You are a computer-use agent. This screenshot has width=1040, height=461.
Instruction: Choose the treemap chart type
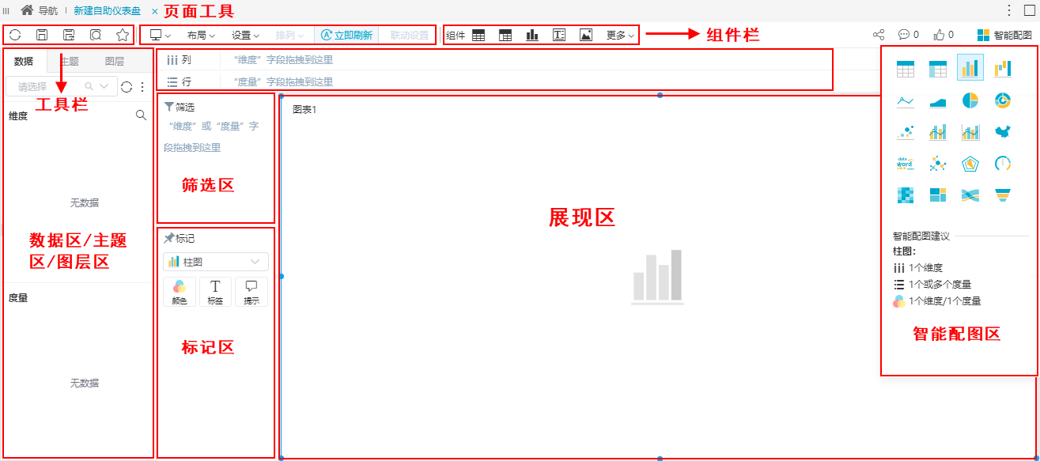938,195
